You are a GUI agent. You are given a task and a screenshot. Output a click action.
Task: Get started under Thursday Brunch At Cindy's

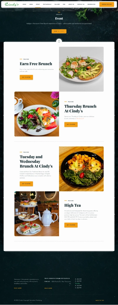tap(71, 124)
